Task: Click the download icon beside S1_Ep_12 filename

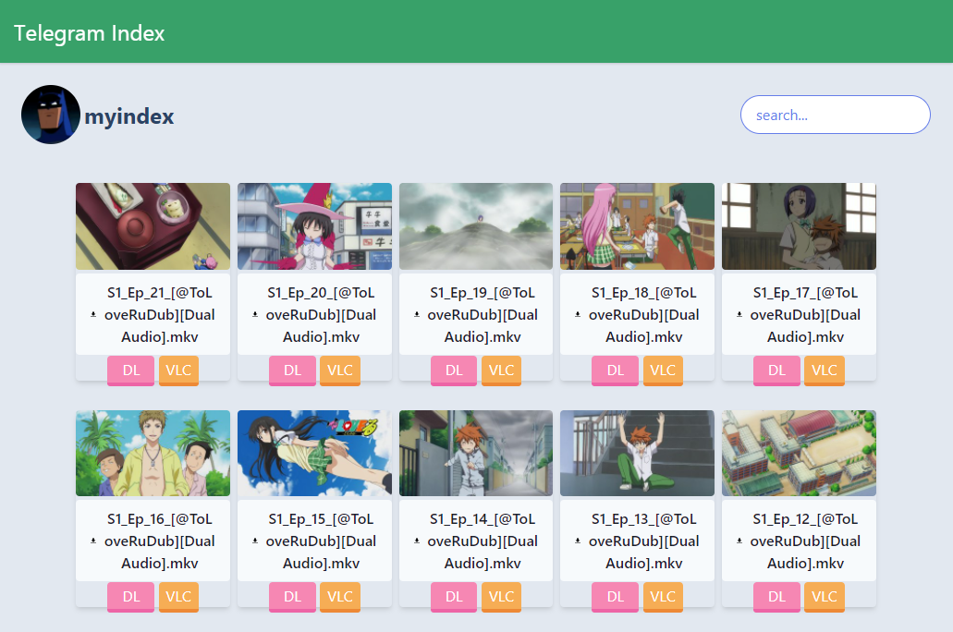Action: [x=739, y=541]
